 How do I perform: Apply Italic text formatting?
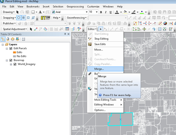pos(105,12)
